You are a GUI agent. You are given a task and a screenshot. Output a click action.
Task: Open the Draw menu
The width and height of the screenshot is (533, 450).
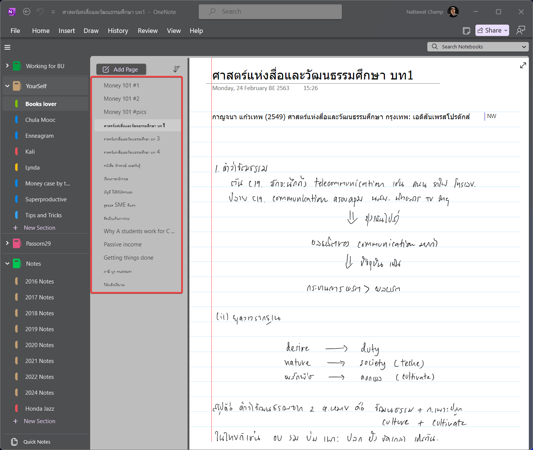[91, 31]
